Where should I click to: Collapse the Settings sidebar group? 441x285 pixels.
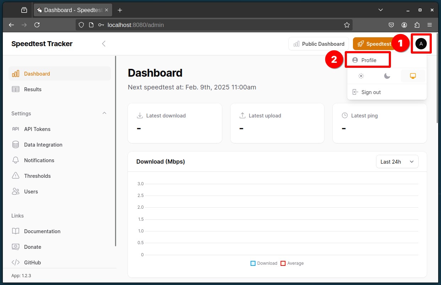104,113
